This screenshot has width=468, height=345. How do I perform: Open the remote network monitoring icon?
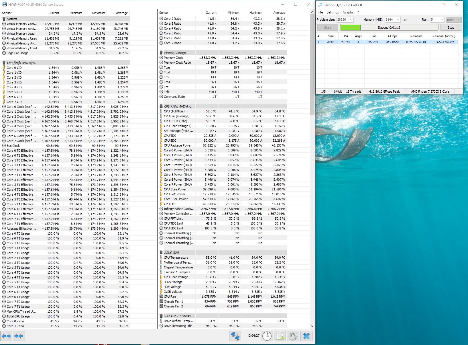coord(235,336)
